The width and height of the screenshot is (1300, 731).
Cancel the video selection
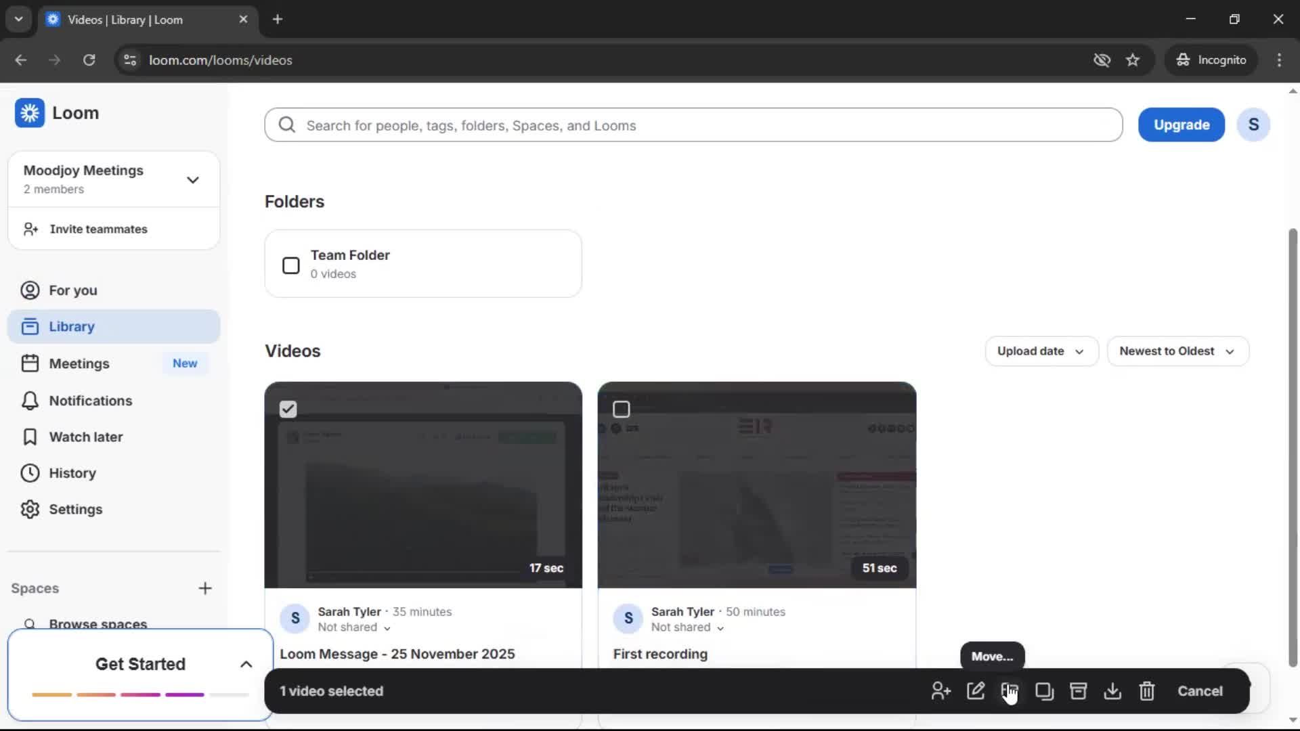coord(1200,691)
